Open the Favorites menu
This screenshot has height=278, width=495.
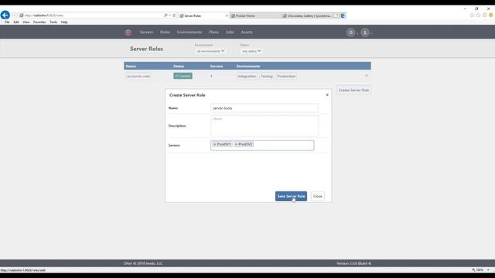(x=39, y=22)
